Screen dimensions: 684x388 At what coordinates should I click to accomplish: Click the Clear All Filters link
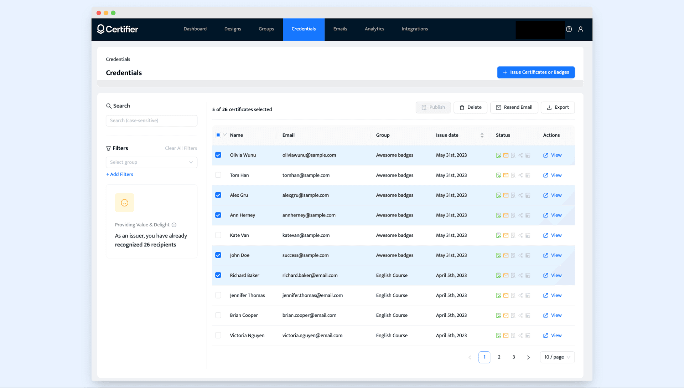tap(181, 148)
